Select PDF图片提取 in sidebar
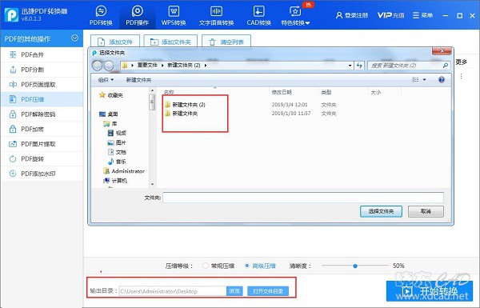The width and height of the screenshot is (480, 308). tap(42, 144)
